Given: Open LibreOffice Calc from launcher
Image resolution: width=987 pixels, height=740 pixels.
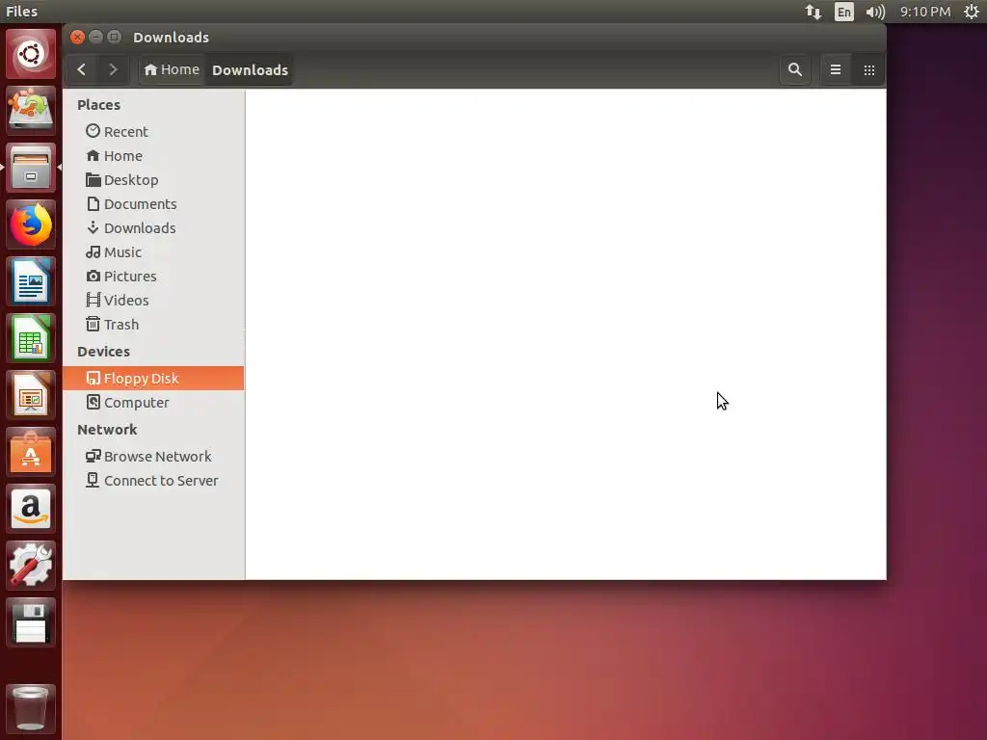Looking at the screenshot, I should [31, 338].
